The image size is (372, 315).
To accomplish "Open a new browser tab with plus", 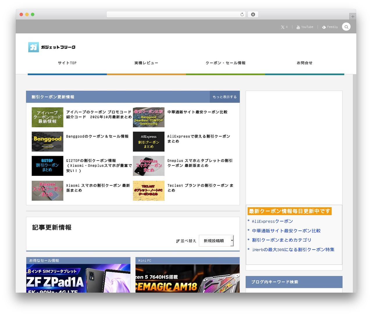I will 353,17.
